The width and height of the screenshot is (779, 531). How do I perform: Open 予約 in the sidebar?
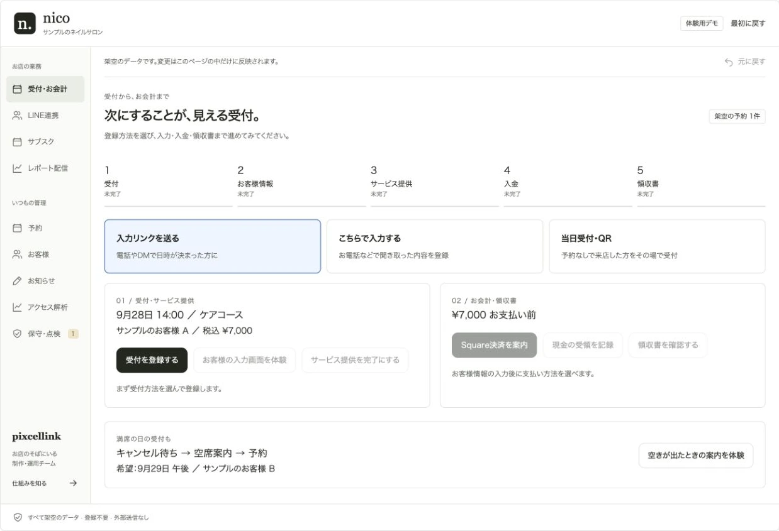click(x=45, y=228)
